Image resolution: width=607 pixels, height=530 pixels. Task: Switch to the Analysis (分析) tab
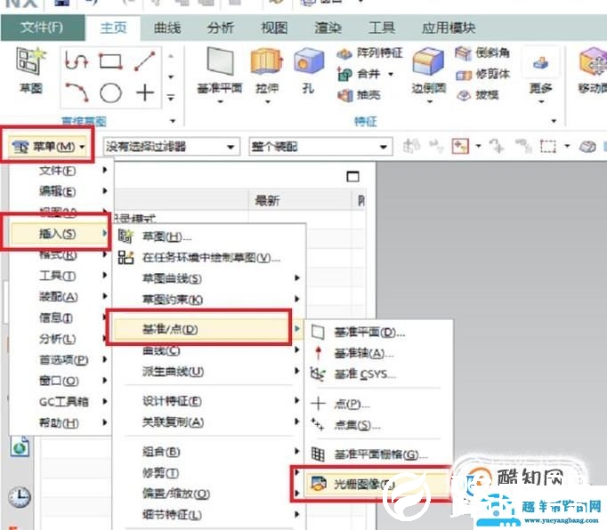[x=220, y=28]
